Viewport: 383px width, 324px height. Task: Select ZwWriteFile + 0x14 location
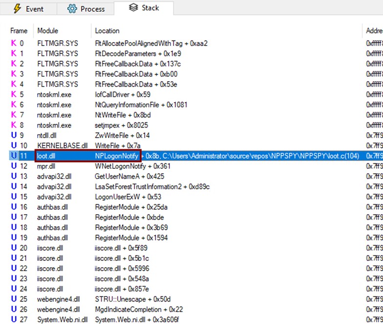pyautogui.click(x=122, y=136)
